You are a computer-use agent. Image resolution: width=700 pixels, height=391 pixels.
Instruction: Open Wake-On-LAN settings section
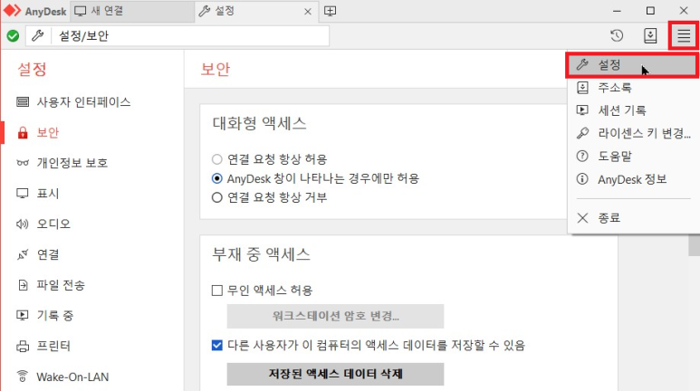tap(72, 377)
